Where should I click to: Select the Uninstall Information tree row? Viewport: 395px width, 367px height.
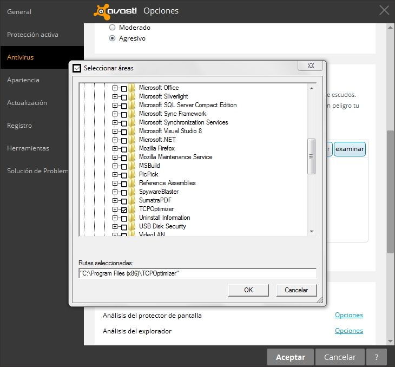pos(164,218)
